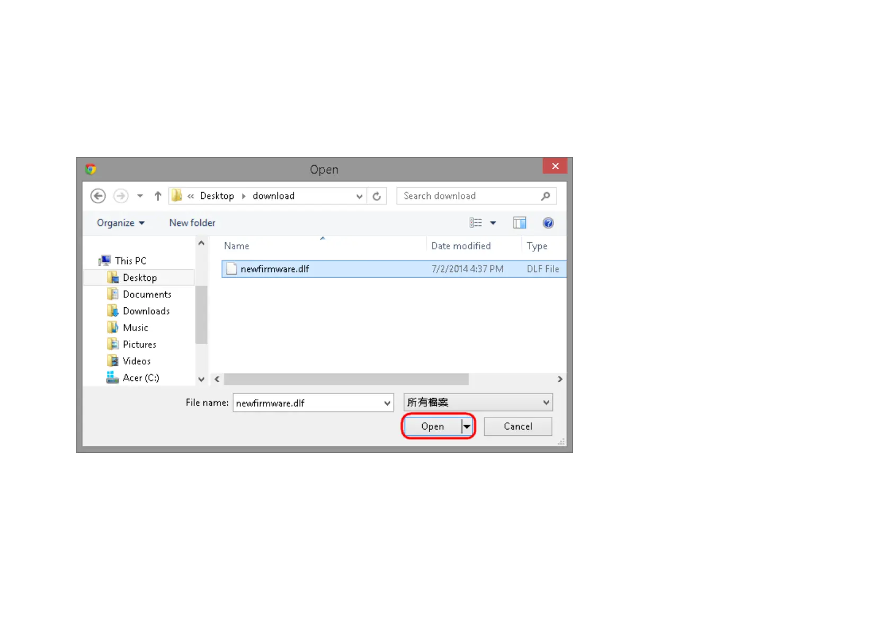This screenshot has width=892, height=630.
Task: Click the search magnifier icon
Action: [x=546, y=196]
